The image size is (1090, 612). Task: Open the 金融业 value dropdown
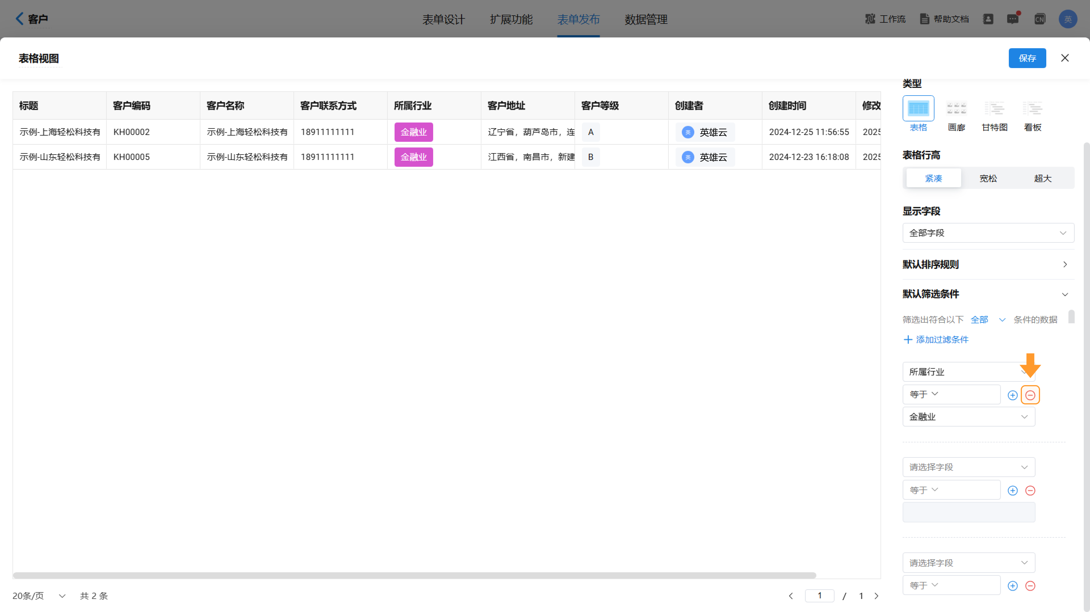pyautogui.click(x=969, y=417)
